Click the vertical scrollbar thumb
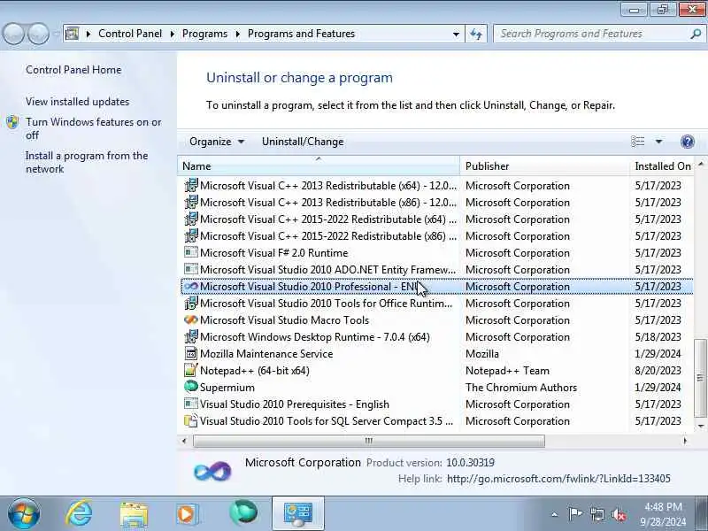This screenshot has height=531, width=708. coord(700,379)
